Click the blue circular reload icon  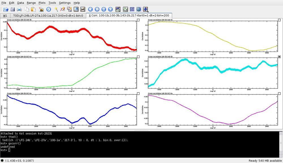pos(48,9)
